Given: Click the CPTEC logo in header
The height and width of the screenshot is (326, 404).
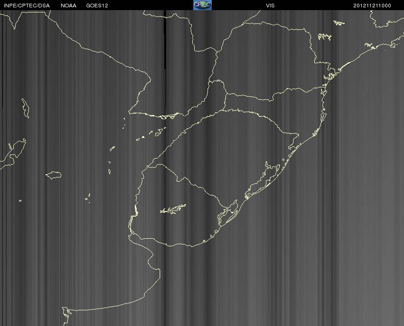Looking at the screenshot, I should tap(202, 5).
